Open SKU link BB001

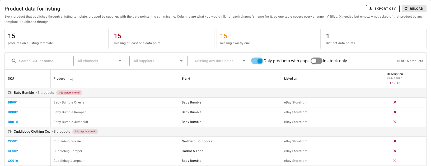click(x=13, y=102)
